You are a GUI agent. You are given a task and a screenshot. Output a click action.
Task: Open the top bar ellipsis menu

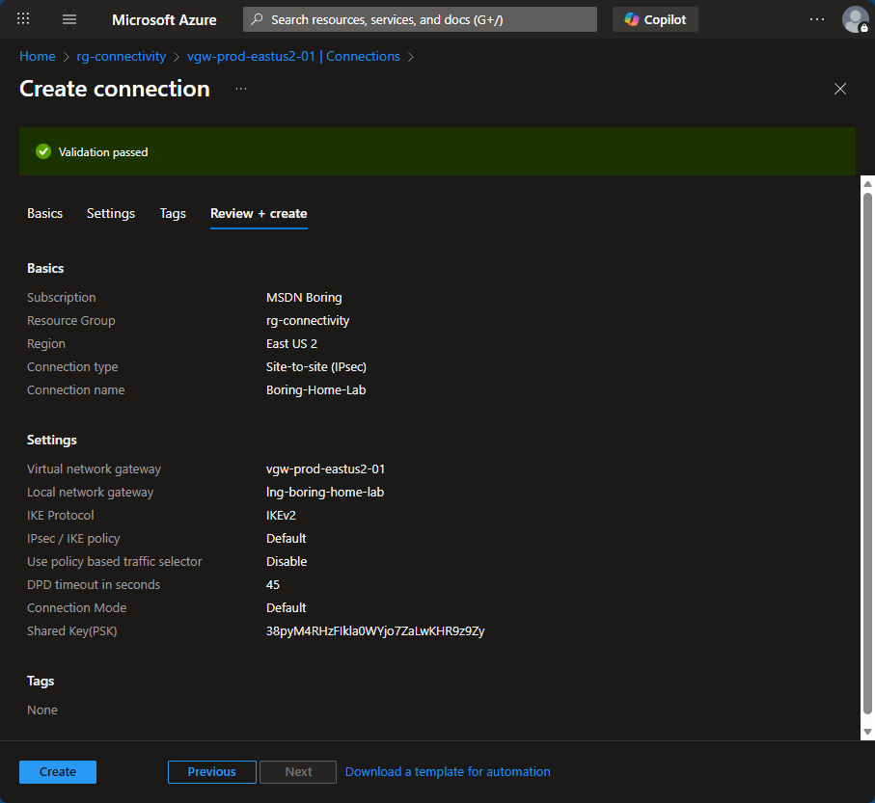pos(817,19)
